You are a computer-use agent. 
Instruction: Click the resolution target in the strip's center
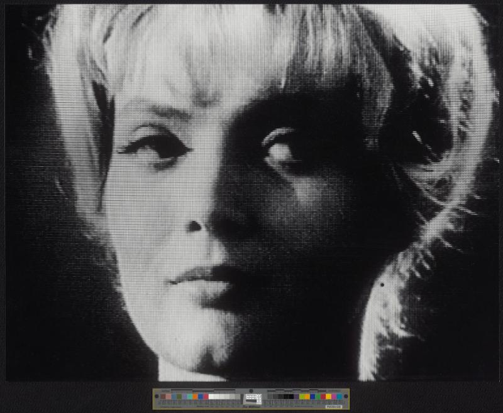point(251,399)
